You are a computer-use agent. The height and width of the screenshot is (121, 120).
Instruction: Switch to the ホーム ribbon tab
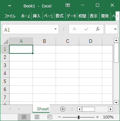click(25, 16)
